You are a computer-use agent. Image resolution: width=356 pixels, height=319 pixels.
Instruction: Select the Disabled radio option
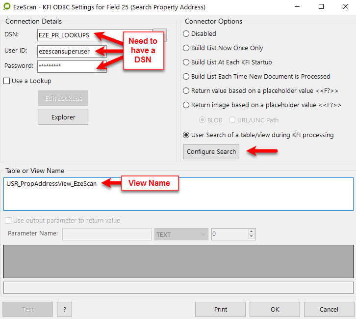click(x=186, y=34)
